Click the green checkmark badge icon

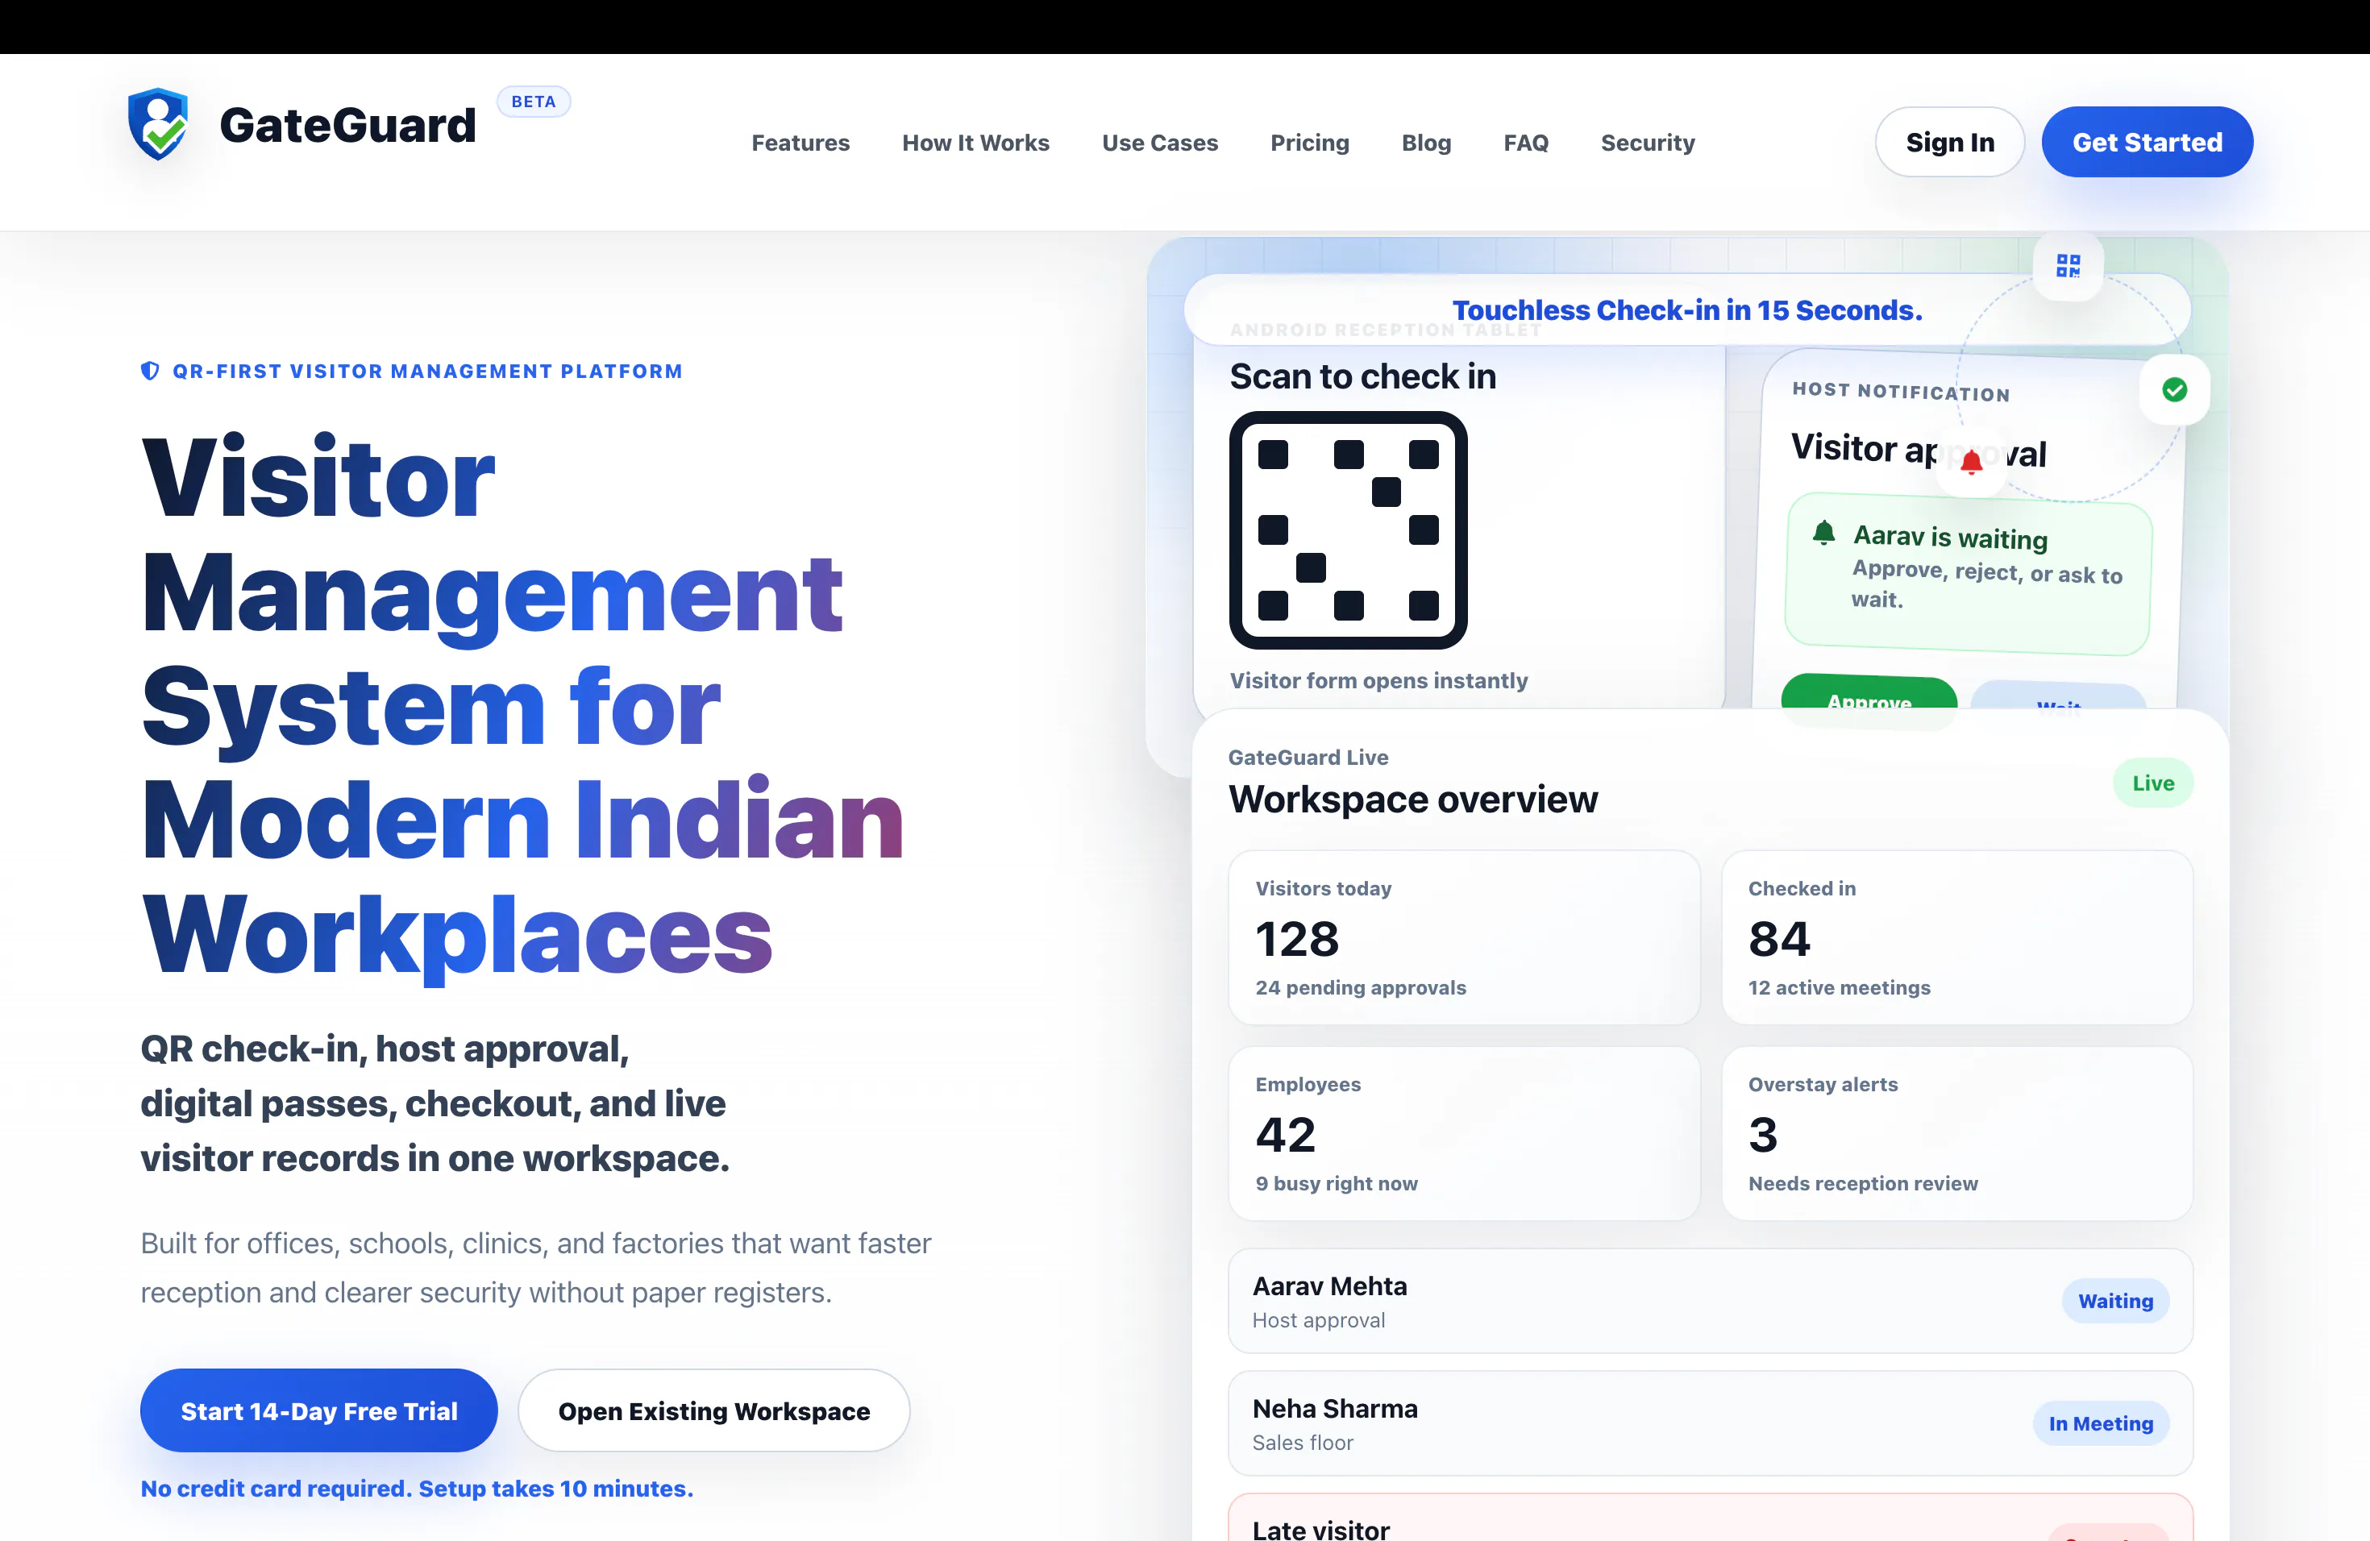coord(2175,389)
